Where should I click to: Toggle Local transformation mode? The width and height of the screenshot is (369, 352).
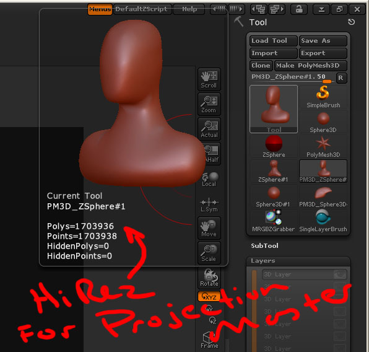209,179
